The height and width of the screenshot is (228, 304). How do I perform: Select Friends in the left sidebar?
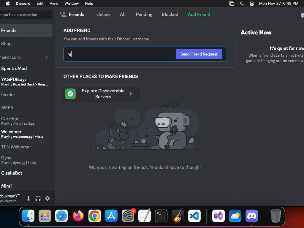pos(26,31)
